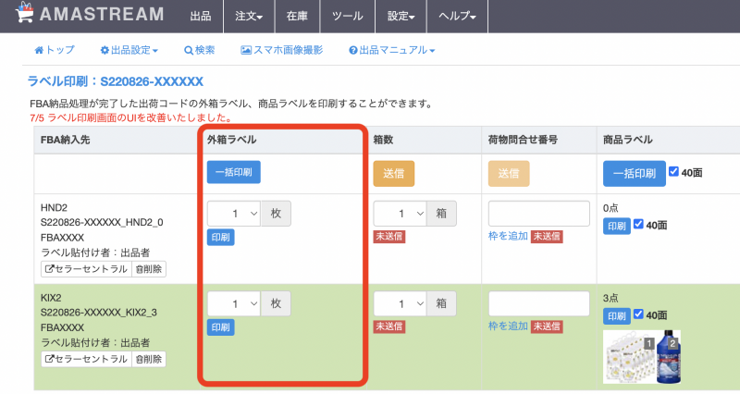Open the 注文 dropdown menu
Screen dimensions: 740x394
(249, 16)
